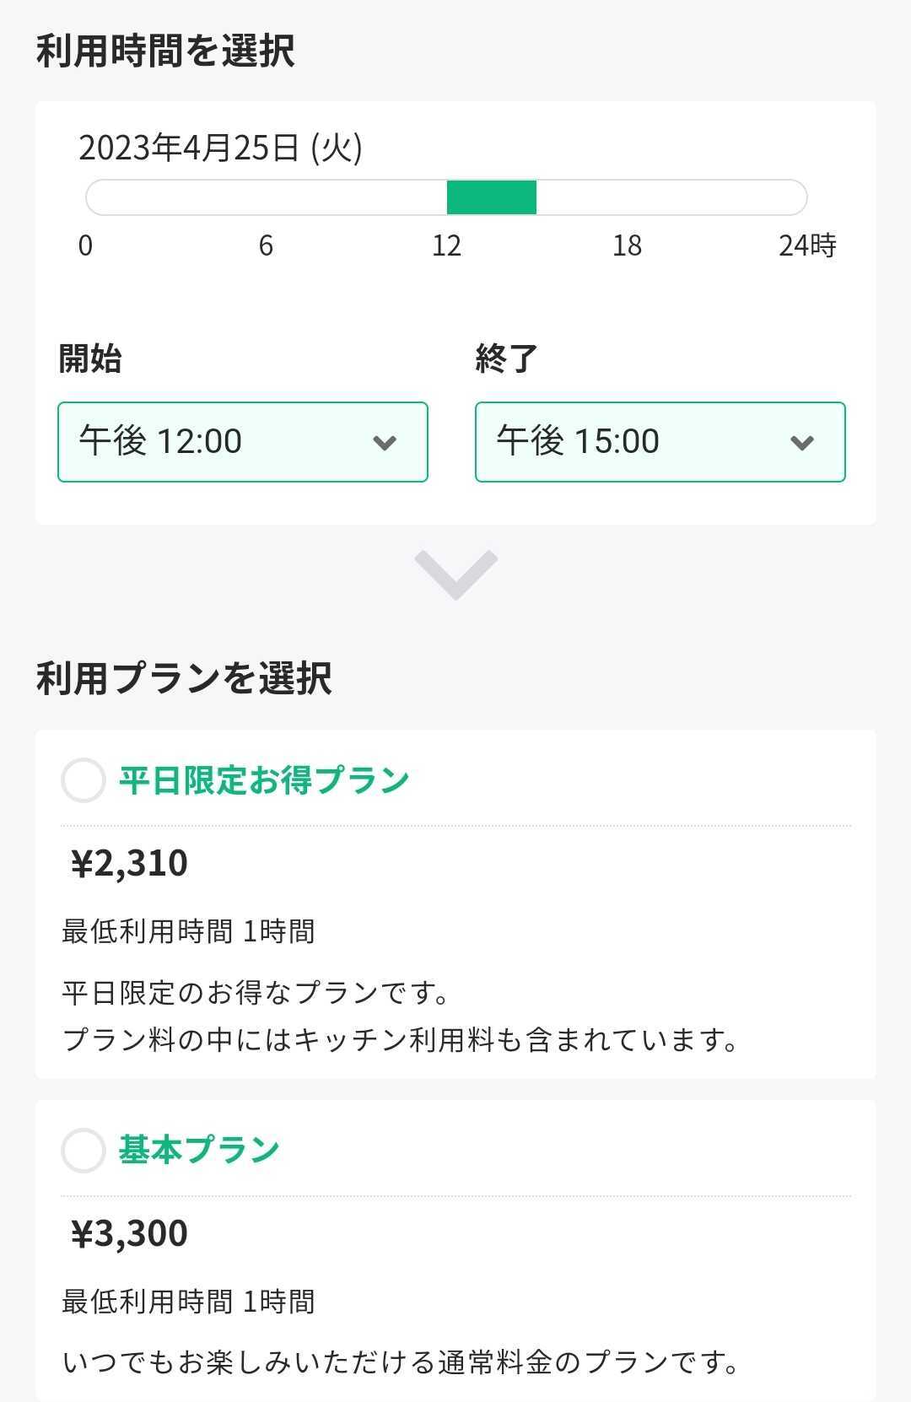
Task: Click the 平日限定お得プラン plan title
Action: (x=264, y=780)
